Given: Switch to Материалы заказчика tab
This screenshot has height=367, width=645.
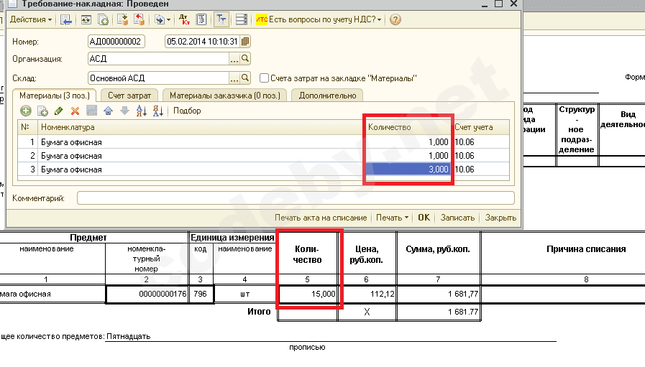Looking at the screenshot, I should pos(225,95).
